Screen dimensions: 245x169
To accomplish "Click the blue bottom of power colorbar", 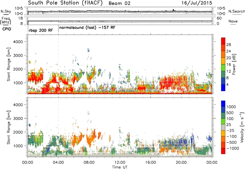I will 223,88.
